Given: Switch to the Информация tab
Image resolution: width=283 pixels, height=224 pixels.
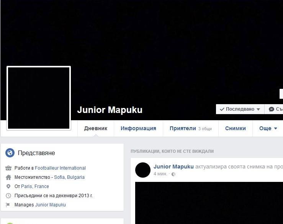Looking at the screenshot, I should (x=138, y=128).
